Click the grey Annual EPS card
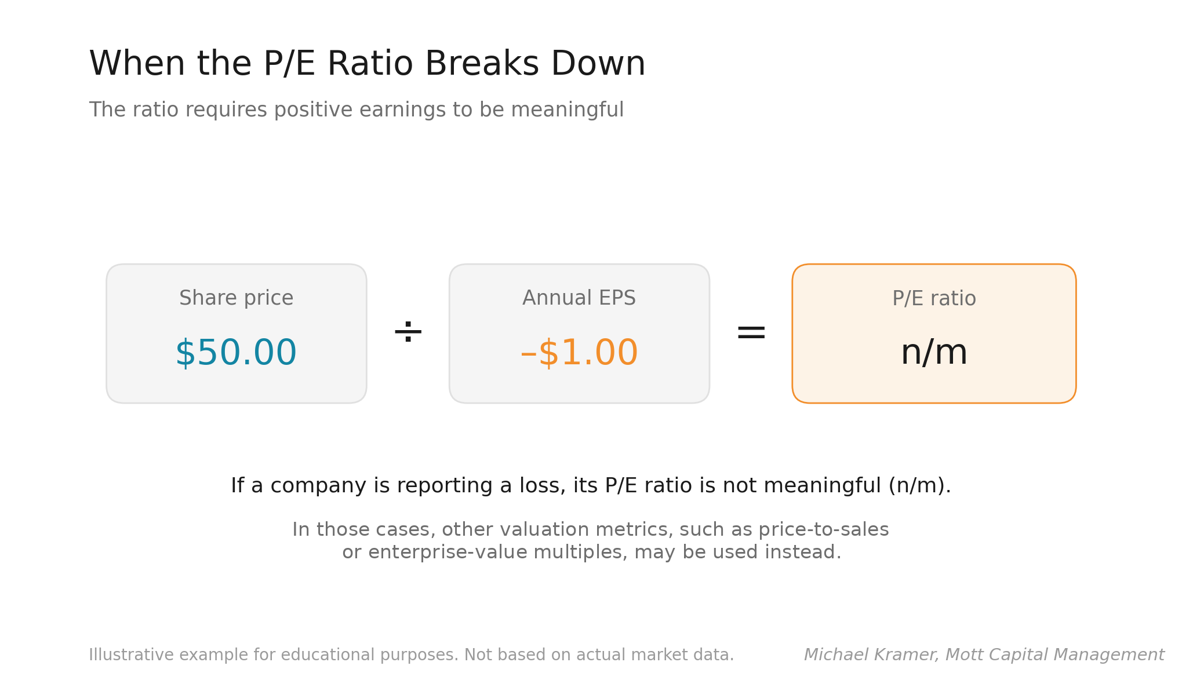This screenshot has height=695, width=1182. (579, 334)
